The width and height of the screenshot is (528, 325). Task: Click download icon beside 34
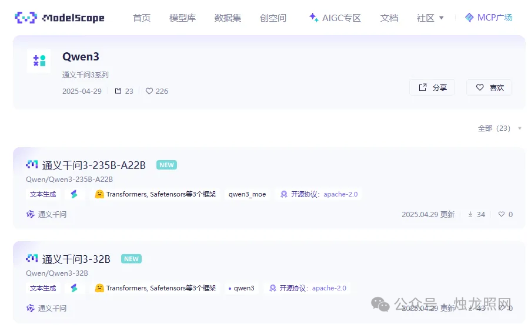[x=470, y=215]
